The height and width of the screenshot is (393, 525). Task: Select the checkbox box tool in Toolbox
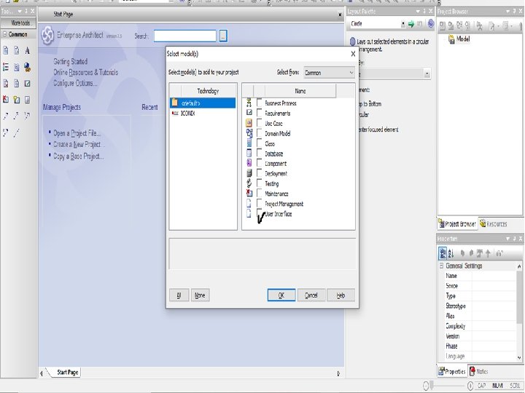(28, 84)
